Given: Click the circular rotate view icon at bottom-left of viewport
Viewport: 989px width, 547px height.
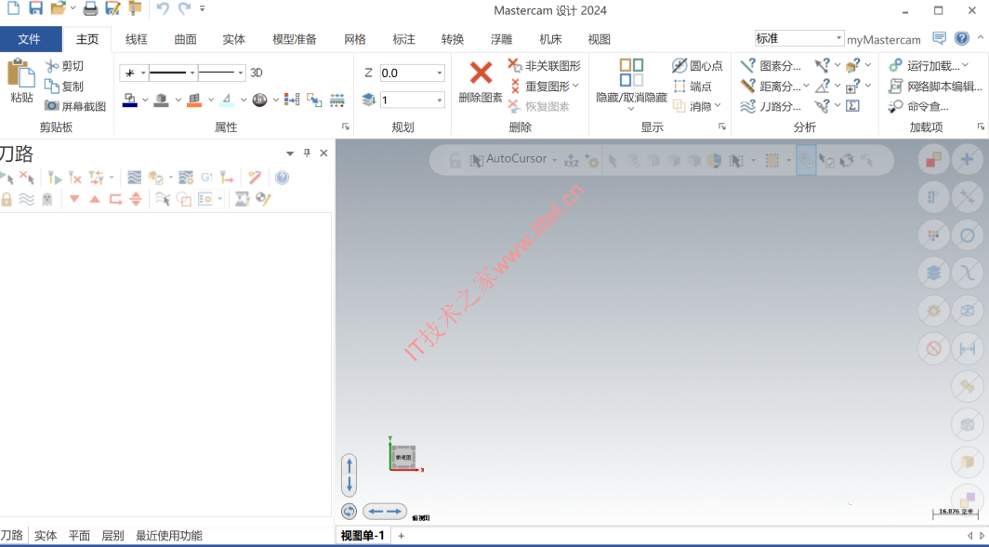Looking at the screenshot, I should click(349, 511).
